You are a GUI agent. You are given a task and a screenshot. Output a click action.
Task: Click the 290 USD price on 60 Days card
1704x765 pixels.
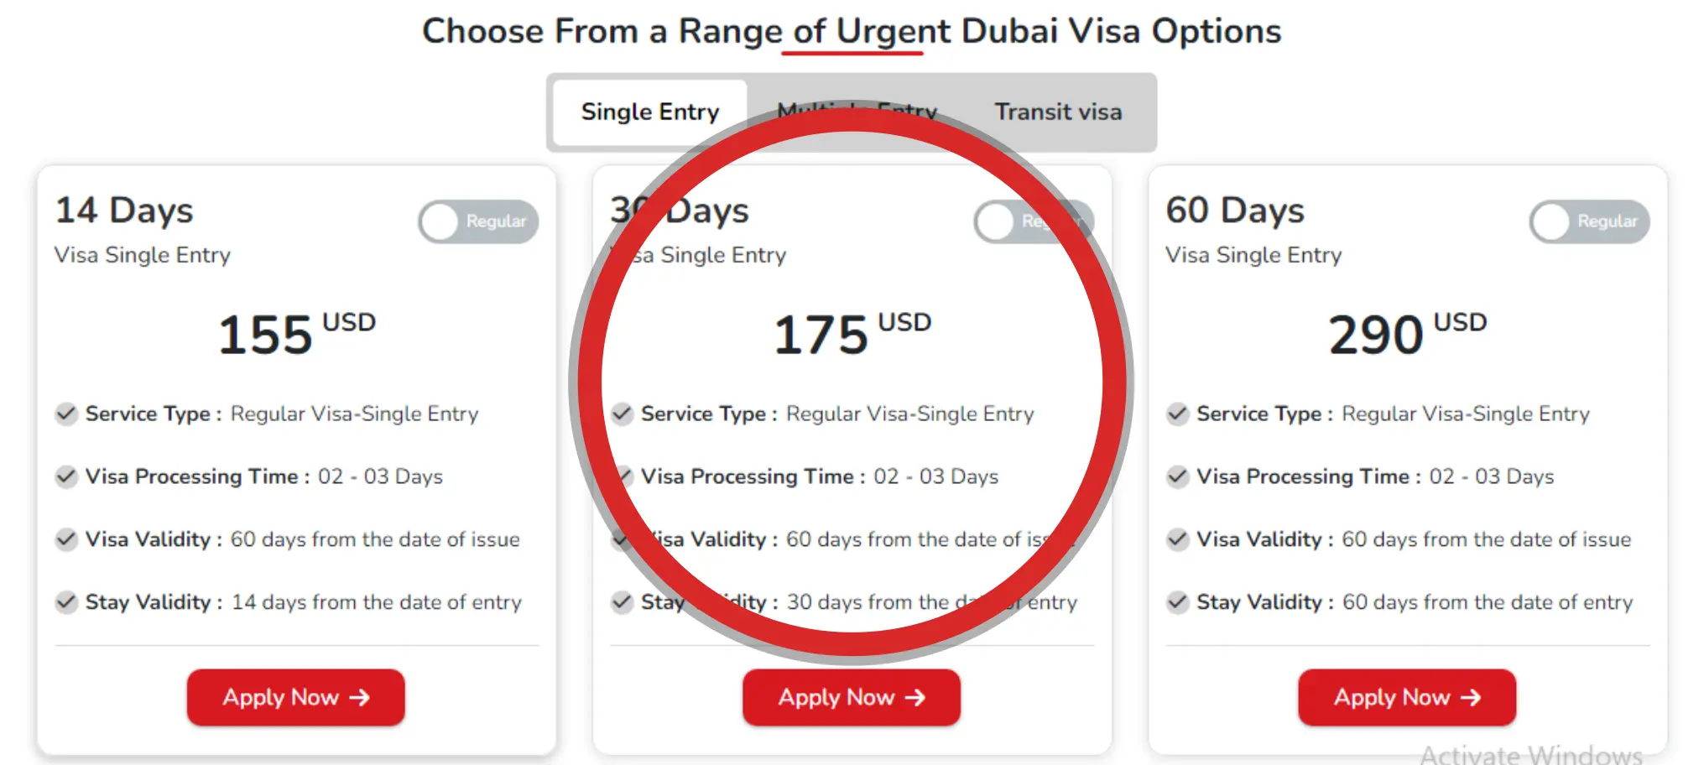point(1407,334)
